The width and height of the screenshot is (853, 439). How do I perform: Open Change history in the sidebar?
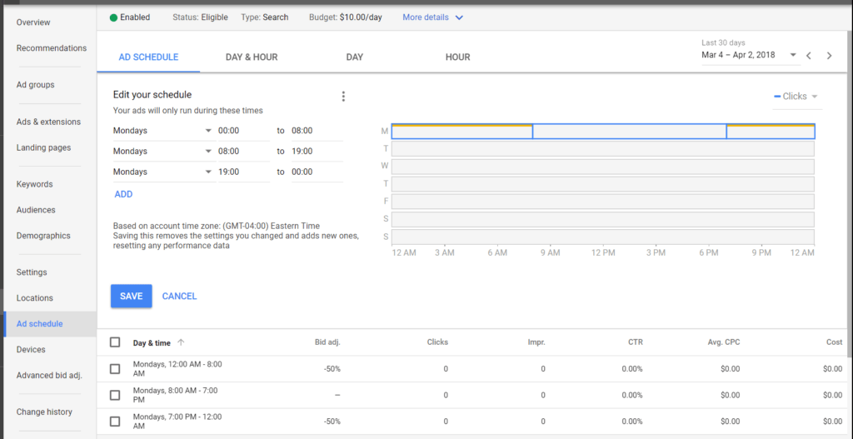(44, 412)
